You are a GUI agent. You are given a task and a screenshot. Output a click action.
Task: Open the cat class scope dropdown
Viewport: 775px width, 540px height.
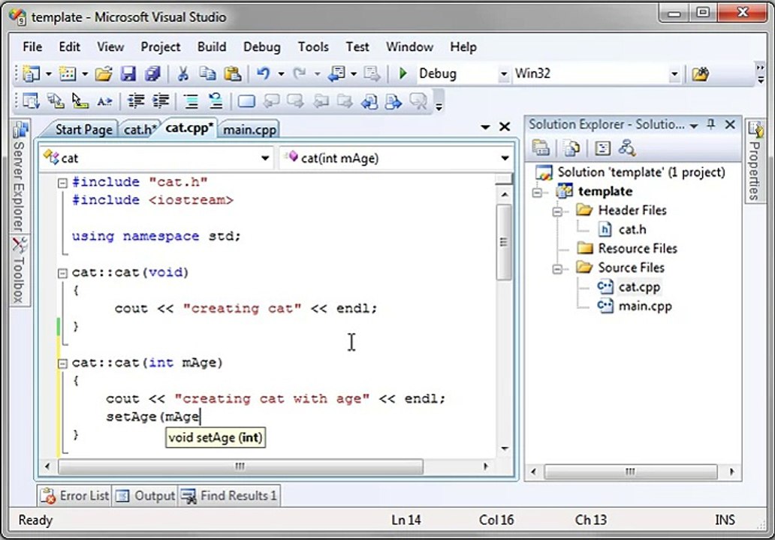click(x=265, y=158)
